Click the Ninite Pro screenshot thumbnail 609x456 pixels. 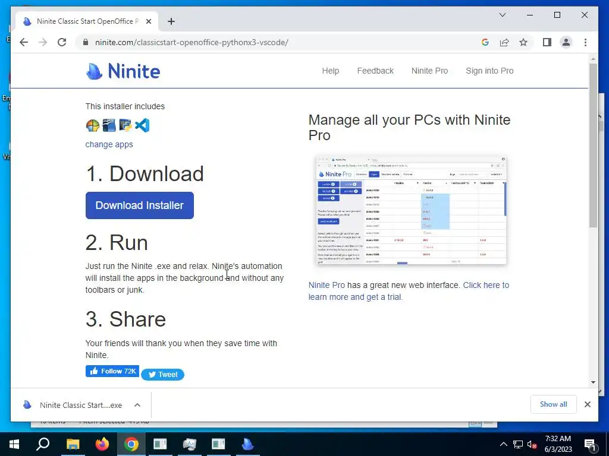pos(412,210)
